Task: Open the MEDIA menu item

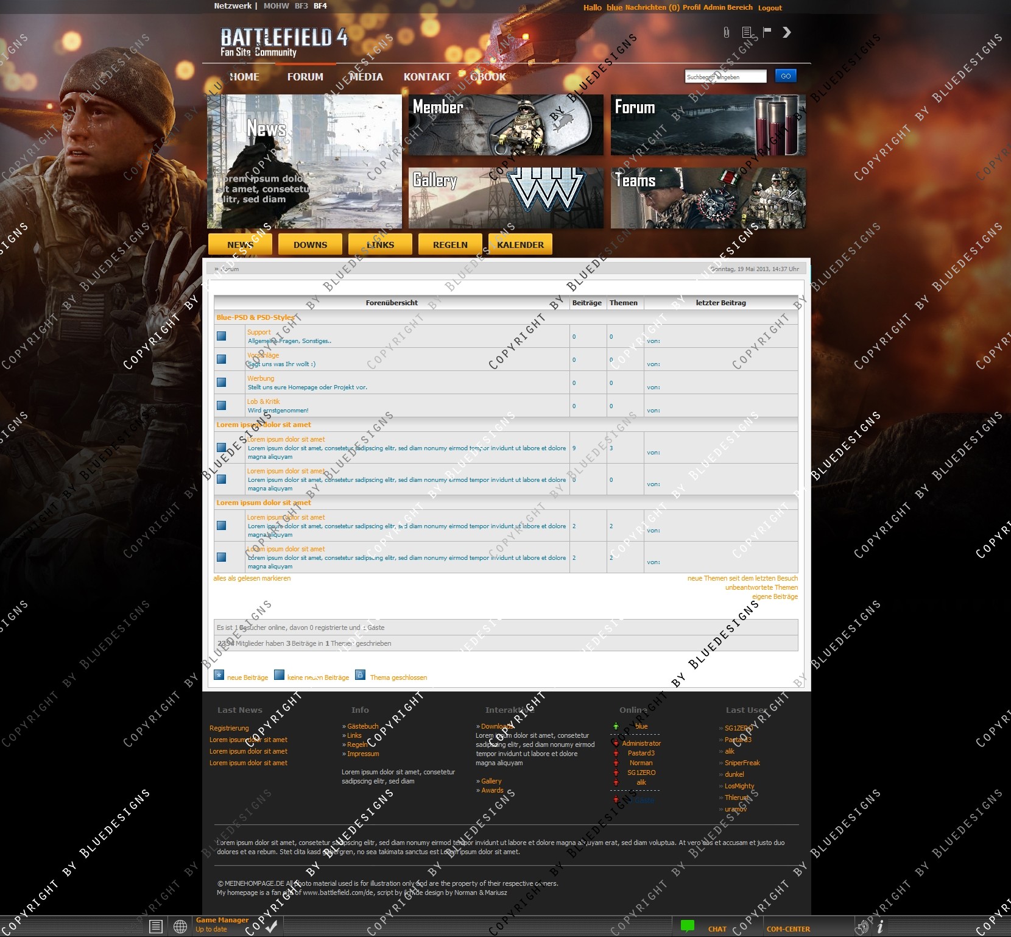Action: pyautogui.click(x=366, y=77)
